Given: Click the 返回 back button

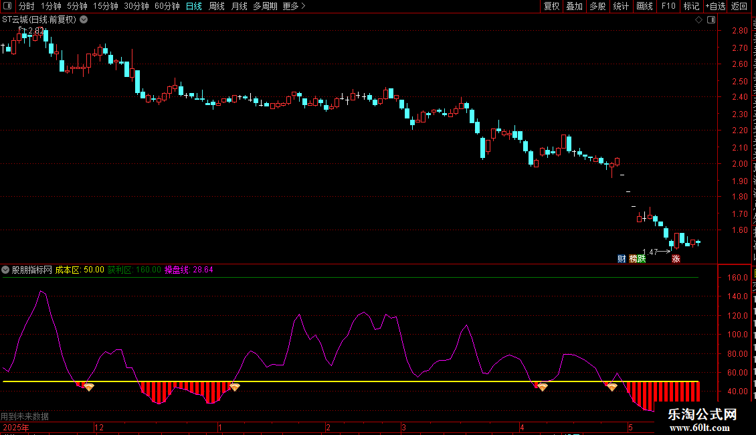Looking at the screenshot, I should coord(739,6).
